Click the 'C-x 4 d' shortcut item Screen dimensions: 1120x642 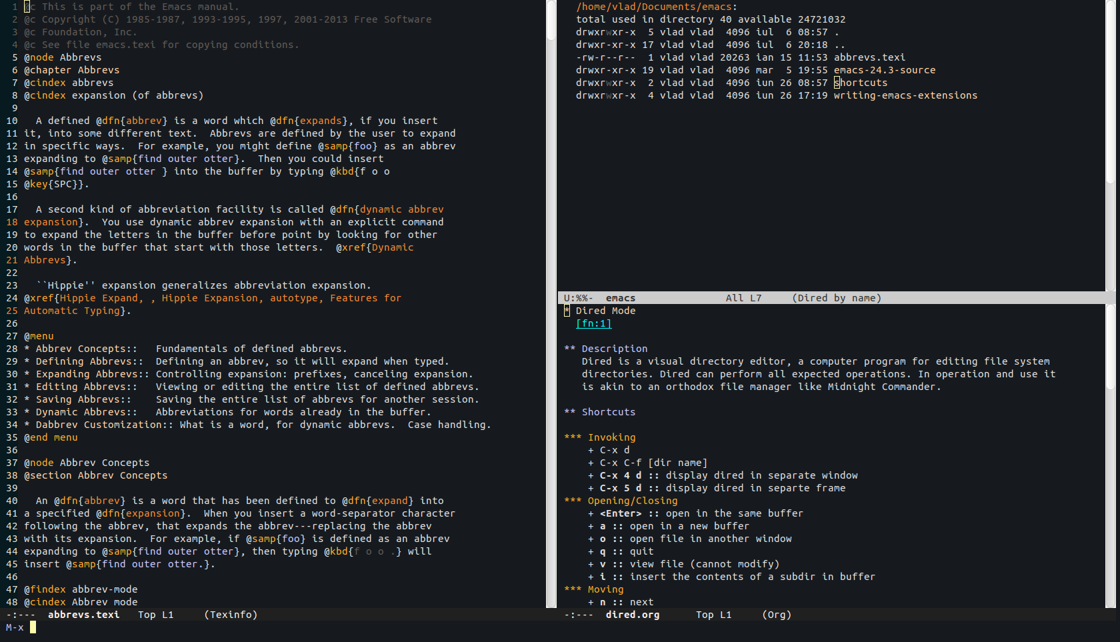coord(723,475)
